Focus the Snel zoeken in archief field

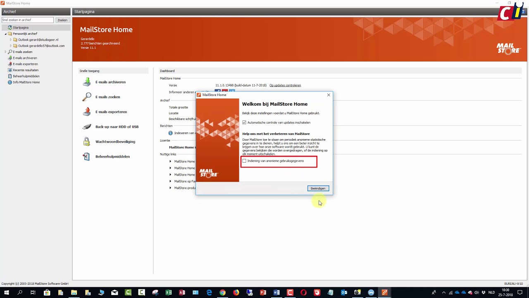(28, 20)
